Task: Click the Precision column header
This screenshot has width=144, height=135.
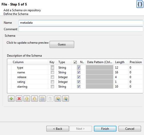Action: click(135, 62)
